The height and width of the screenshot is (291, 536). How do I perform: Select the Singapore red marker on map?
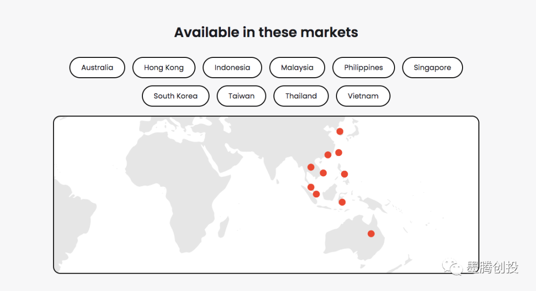pyautogui.click(x=316, y=194)
